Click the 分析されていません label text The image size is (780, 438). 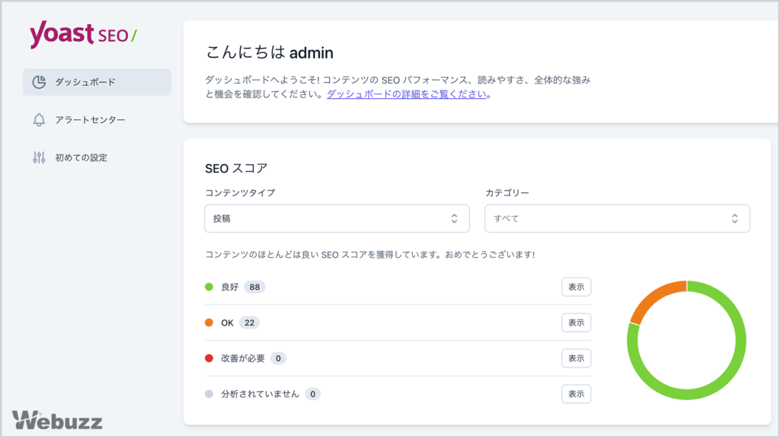[x=261, y=395]
